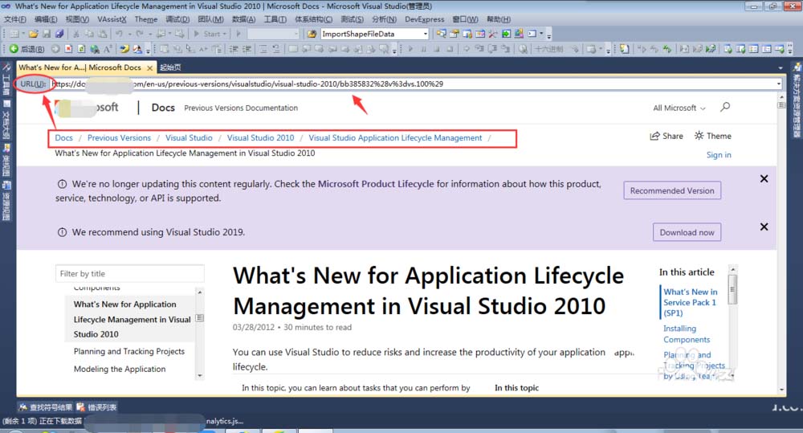Image resolution: width=803 pixels, height=433 pixels.
Task: Open the ImportShapeFileData dropdown
Action: tap(425, 34)
